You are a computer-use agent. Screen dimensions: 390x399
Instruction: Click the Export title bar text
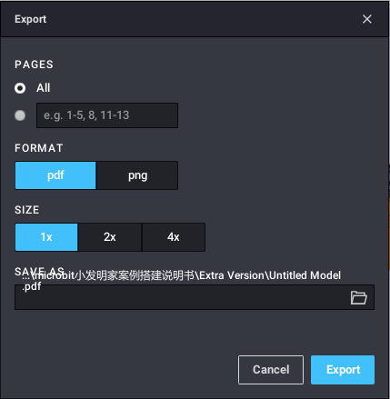[x=31, y=19]
